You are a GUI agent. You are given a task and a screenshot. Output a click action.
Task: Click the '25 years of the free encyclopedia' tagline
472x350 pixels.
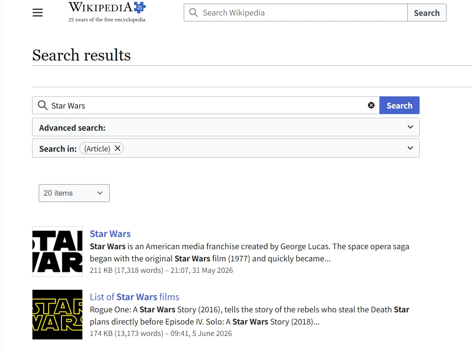pos(107,20)
